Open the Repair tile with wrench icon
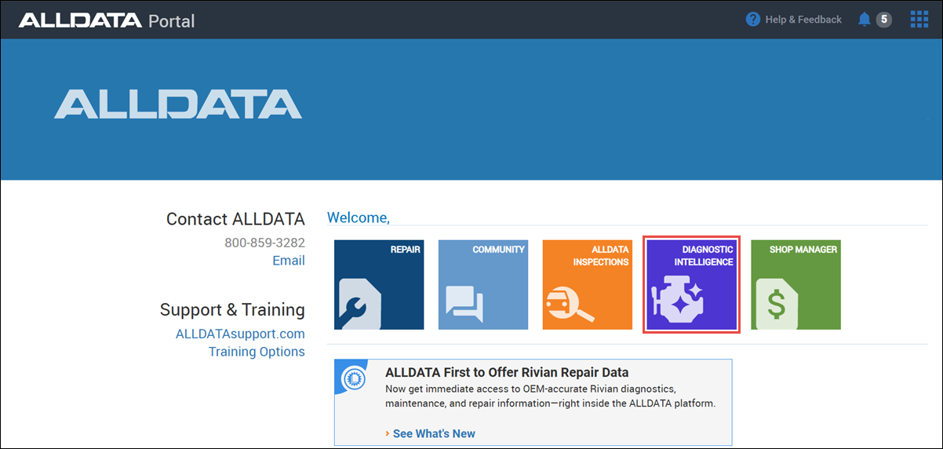Viewport: 943px width, 449px height. (x=379, y=285)
